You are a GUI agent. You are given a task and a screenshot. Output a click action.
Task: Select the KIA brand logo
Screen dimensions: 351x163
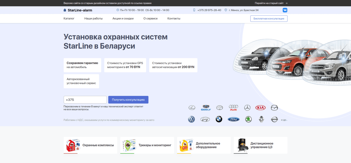click(x=260, y=108)
